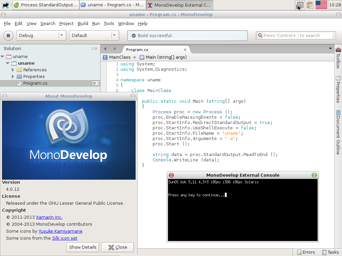Click the magnifier icon in the search box
Screen dimensions: 342x256
coord(260,35)
